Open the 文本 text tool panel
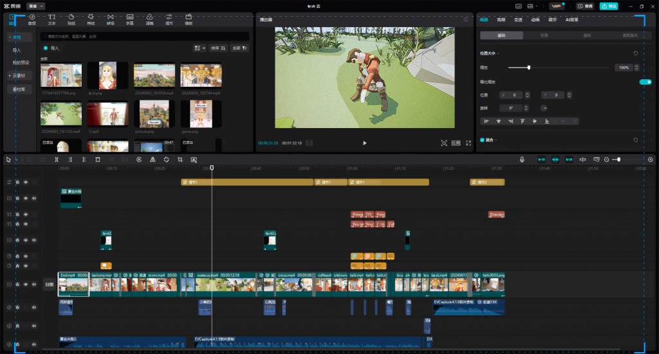The height and width of the screenshot is (354, 659). pos(51,19)
